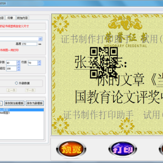Click the 保存到当前模板 button
The width and height of the screenshot is (163, 163).
[14, 103]
